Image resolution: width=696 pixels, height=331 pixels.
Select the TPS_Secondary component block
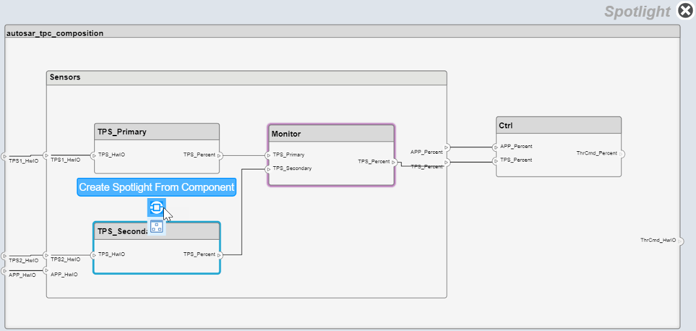point(157,257)
